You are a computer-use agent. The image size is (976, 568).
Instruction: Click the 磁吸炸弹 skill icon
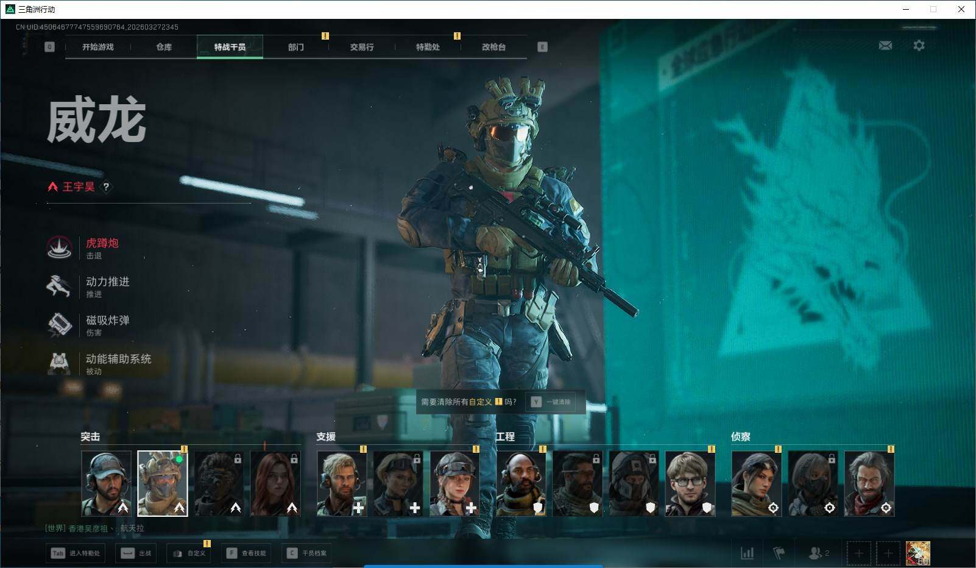(60, 325)
